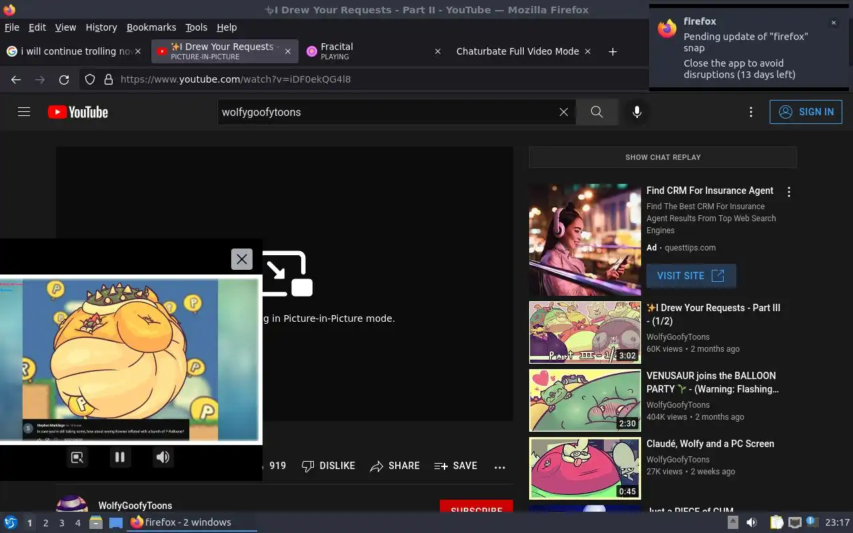Show the desktop using the taskbar icon
Image resolution: width=853 pixels, height=533 pixels.
pos(116,522)
